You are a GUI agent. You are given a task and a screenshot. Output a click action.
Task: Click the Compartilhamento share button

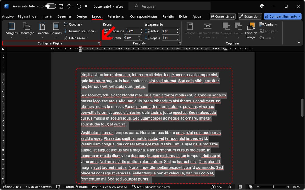[x=280, y=16]
